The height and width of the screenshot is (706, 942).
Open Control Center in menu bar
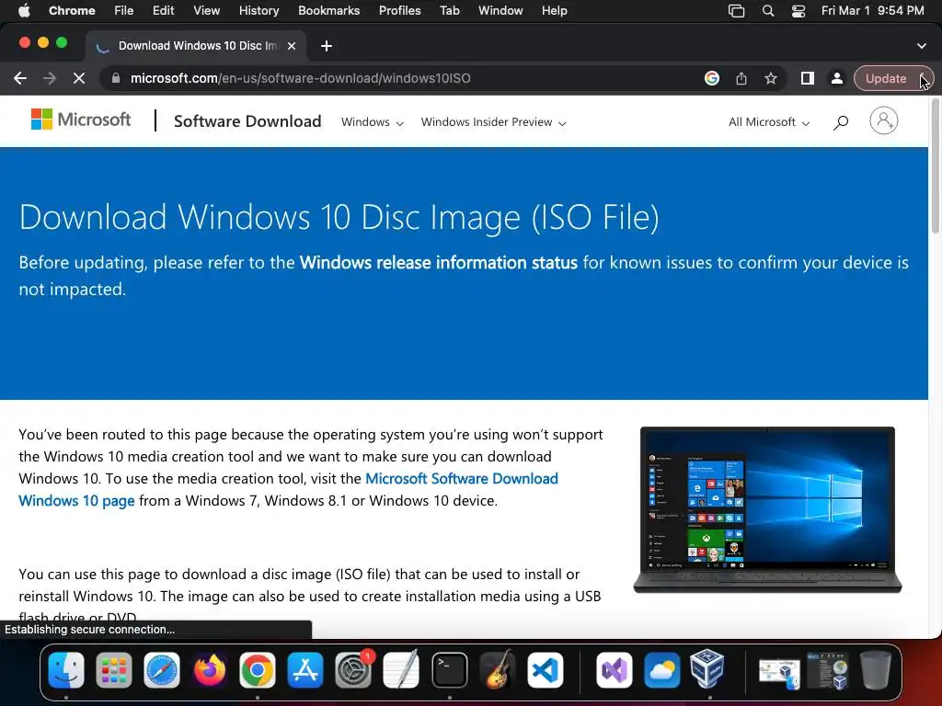point(798,11)
